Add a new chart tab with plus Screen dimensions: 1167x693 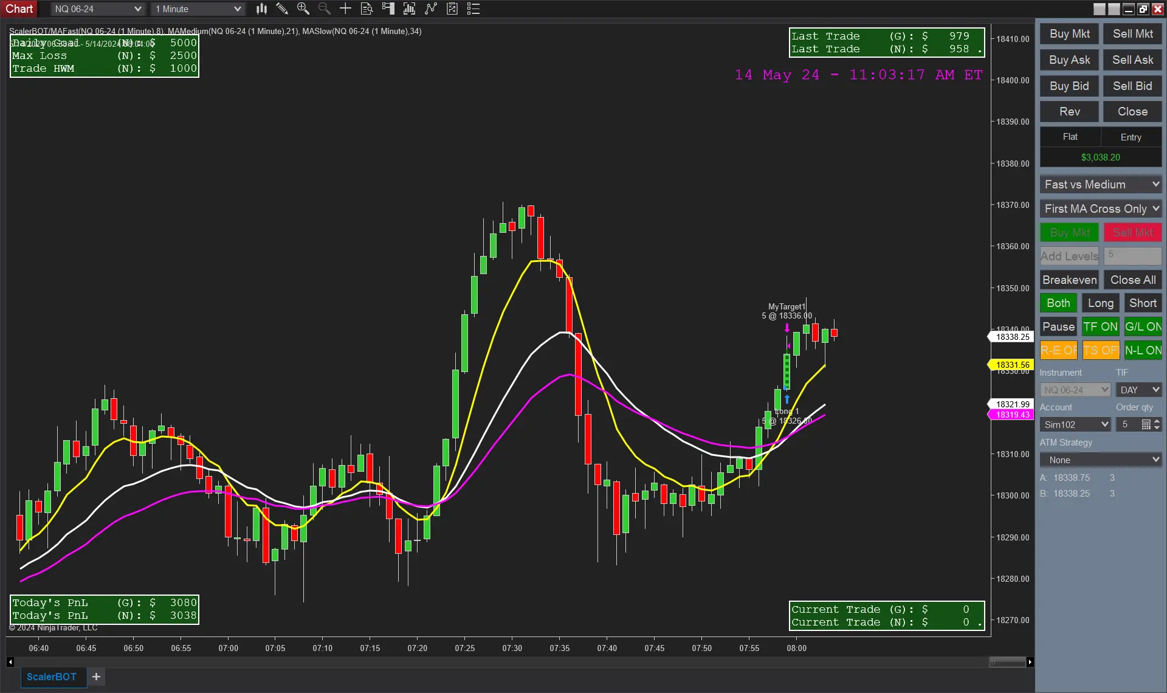click(x=96, y=677)
